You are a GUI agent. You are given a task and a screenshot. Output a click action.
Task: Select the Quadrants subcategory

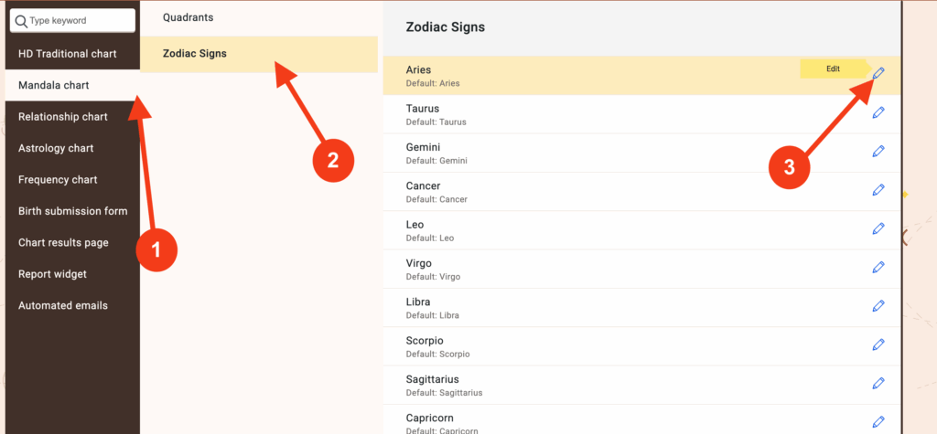[188, 16]
